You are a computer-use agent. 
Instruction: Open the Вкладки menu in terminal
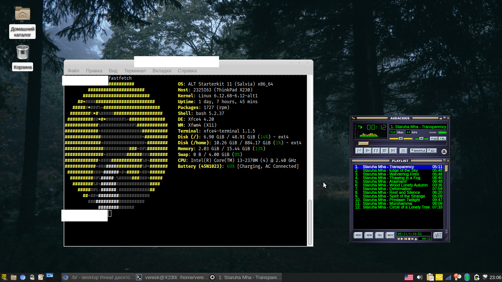(x=162, y=70)
